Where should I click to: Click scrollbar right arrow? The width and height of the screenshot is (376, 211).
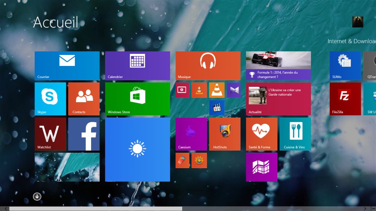click(365, 209)
